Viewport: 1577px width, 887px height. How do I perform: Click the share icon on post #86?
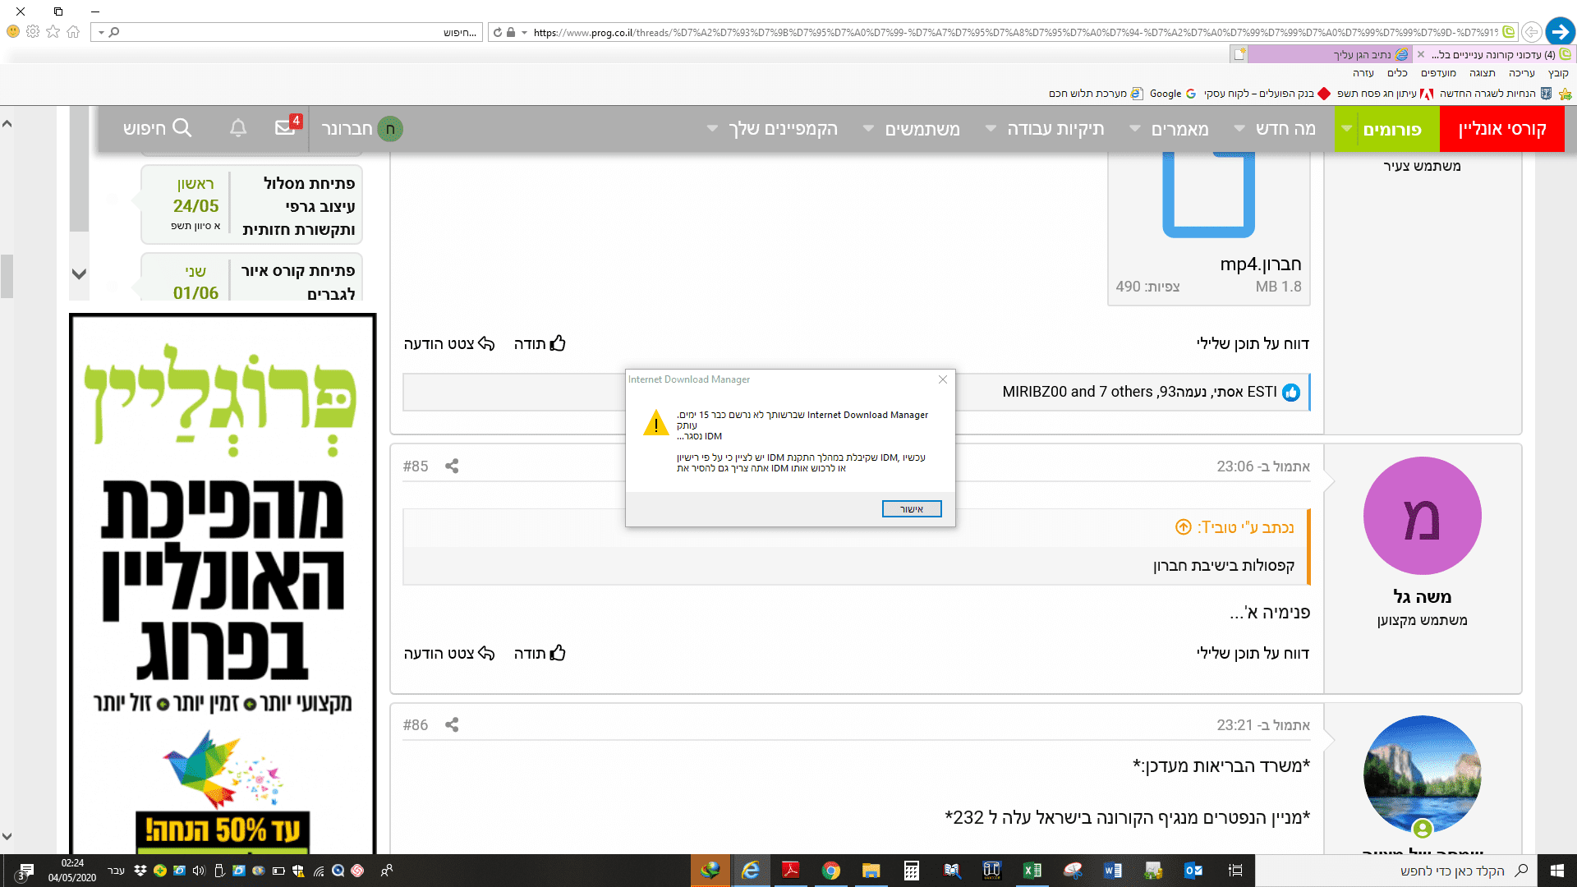click(x=452, y=725)
